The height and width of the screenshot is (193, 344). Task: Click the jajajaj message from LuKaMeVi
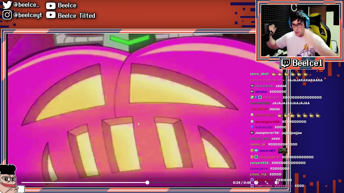(x=274, y=109)
